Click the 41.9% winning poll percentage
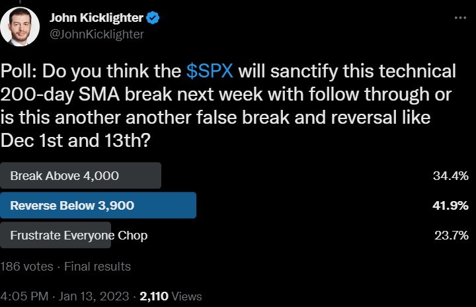 (450, 206)
